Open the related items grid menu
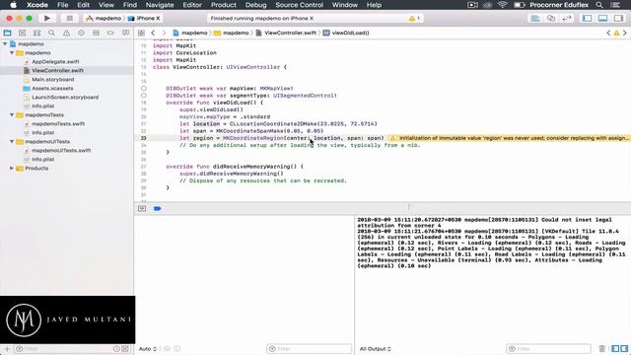Screen dimensions: 631x355 [x=141, y=33]
